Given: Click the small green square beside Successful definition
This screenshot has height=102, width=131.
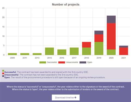Looking at the screenshot, I should pyautogui.click(x=3, y=71).
